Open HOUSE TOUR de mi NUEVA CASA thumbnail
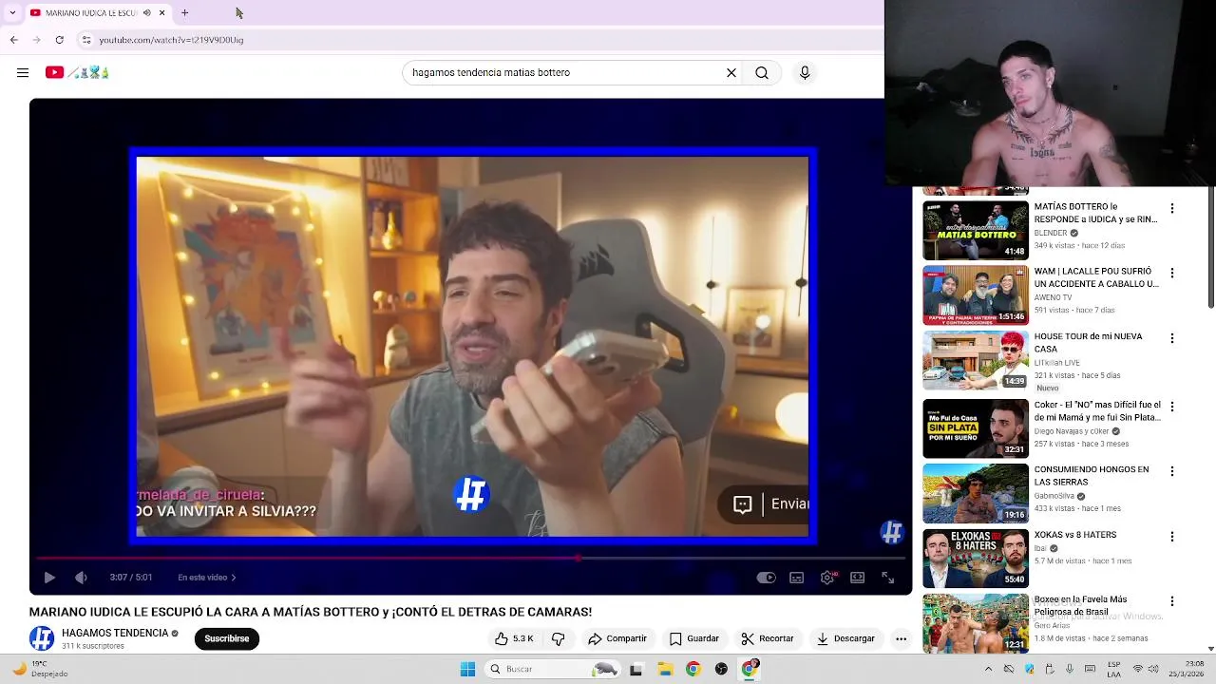 click(x=976, y=360)
